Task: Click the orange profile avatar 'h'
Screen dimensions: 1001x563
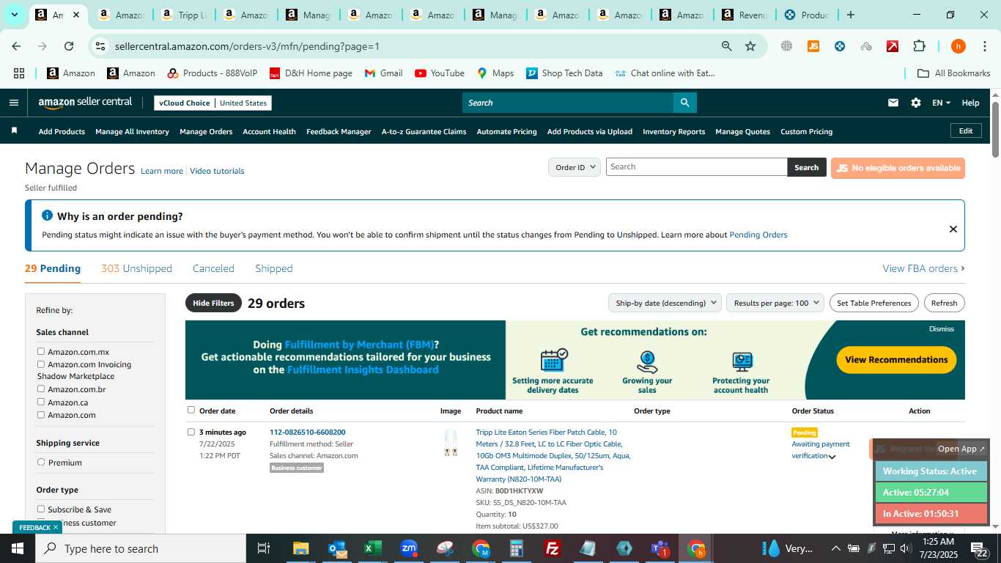Action: (958, 46)
